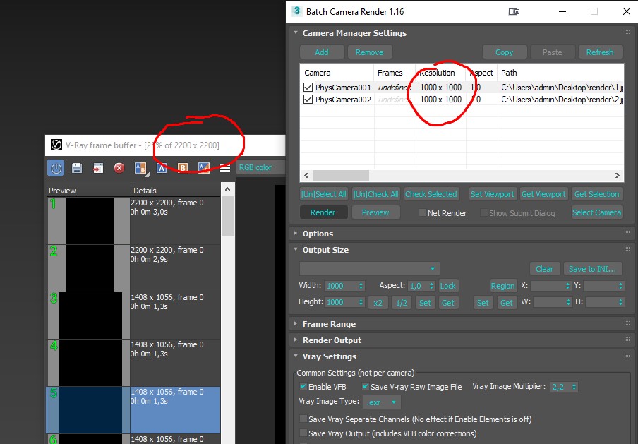Click the Vray Image Multiplier spinner arrows
Viewport: 638px width, 444px height.
(574, 387)
